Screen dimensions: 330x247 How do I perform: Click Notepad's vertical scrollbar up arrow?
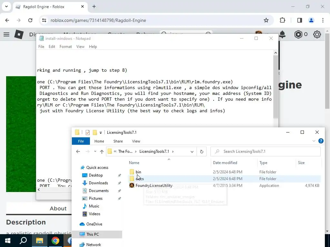click(276, 53)
